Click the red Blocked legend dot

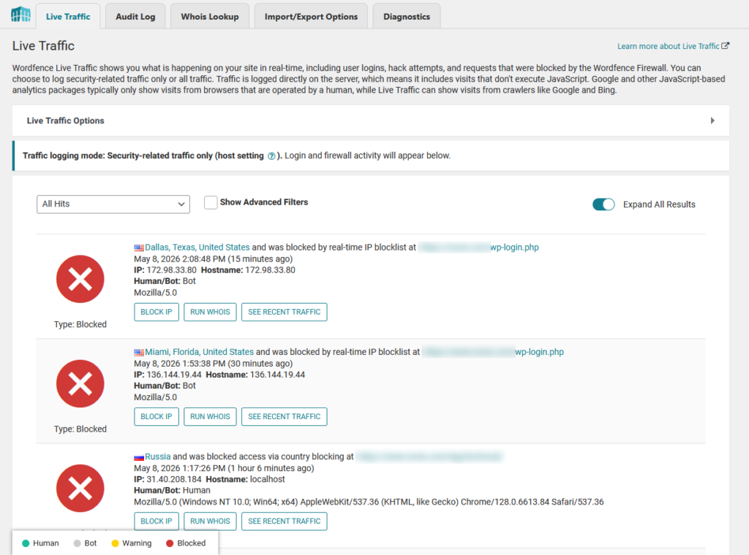pos(170,543)
